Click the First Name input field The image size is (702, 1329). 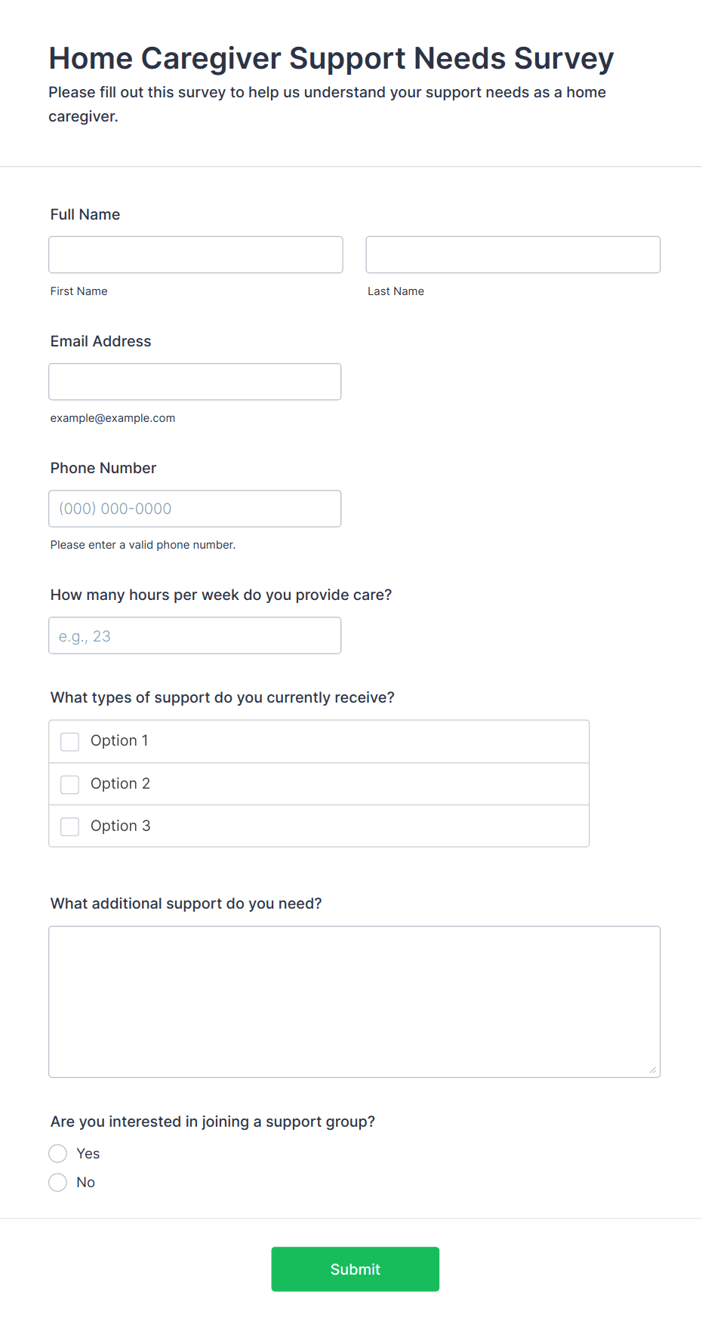click(196, 254)
